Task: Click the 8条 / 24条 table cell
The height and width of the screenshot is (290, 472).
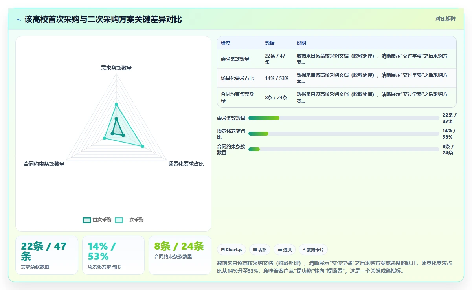Action: point(276,98)
